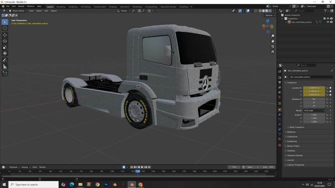Viewport: 335px width, 188px height.
Task: Open the Tool properties tab
Action: pos(280,71)
